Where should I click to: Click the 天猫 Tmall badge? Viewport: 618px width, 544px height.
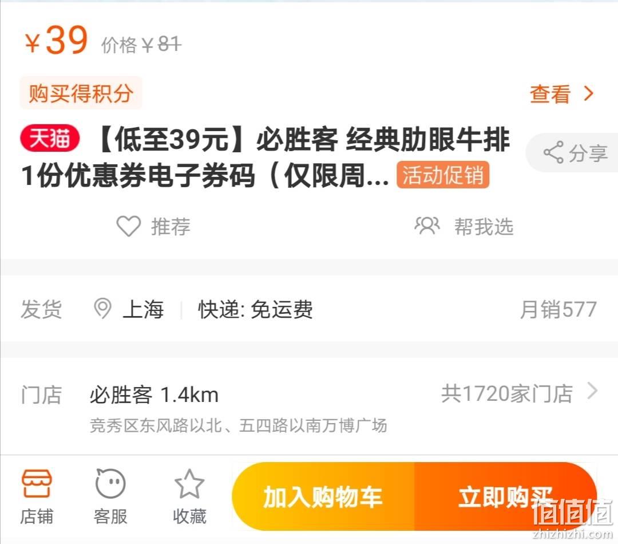(x=50, y=139)
